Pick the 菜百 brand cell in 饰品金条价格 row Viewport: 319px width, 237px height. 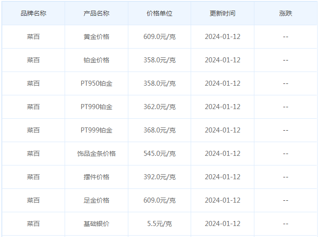pos(33,154)
